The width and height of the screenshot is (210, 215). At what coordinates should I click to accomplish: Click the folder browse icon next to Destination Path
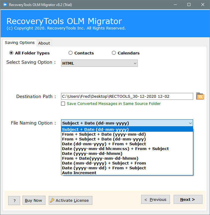[200, 96]
